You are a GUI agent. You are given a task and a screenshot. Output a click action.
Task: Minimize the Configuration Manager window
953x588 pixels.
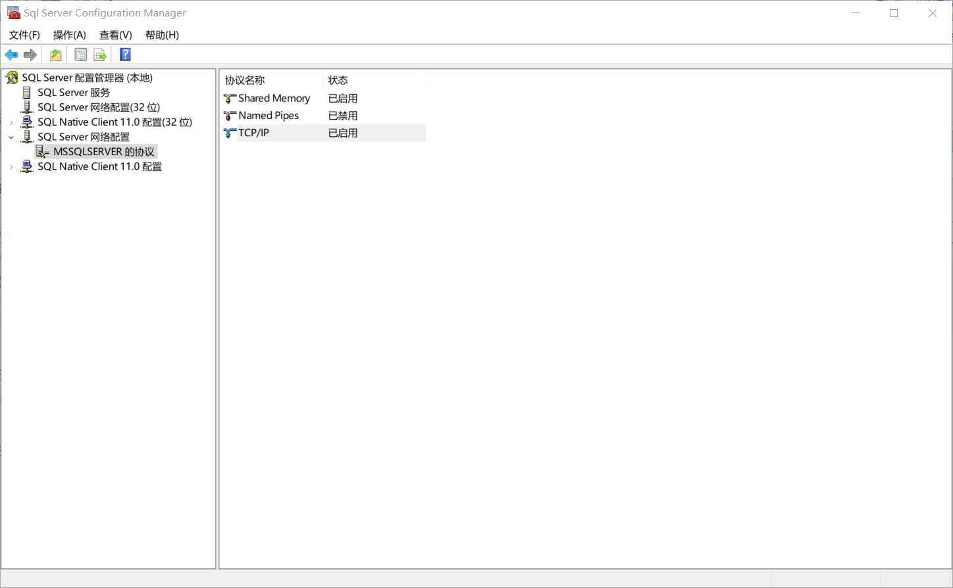click(x=856, y=13)
